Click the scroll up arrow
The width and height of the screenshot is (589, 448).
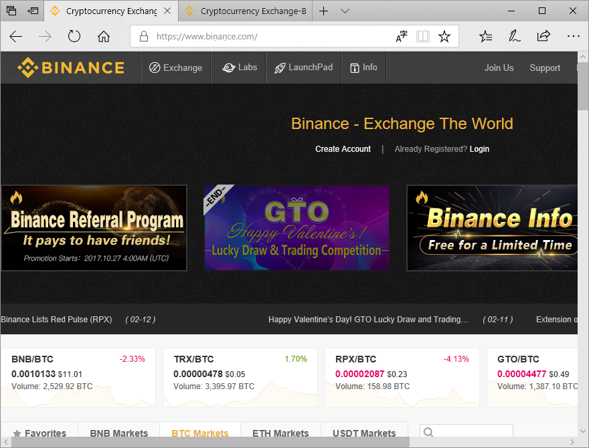pos(583,57)
